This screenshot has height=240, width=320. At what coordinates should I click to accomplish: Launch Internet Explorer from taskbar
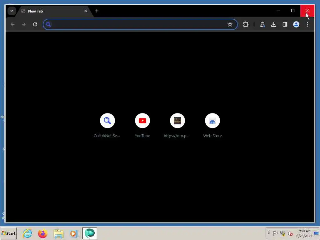click(27, 233)
